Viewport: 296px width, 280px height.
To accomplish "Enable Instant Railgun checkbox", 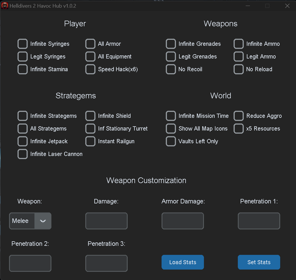I will coord(90,141).
